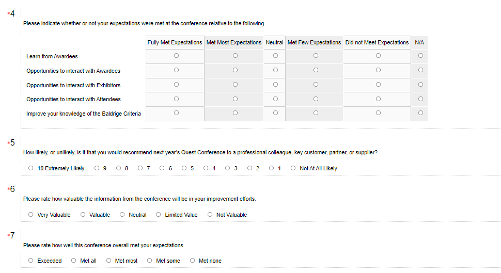
Task: Select 10 Extremely Likely recommendation option
Action: pos(31,168)
